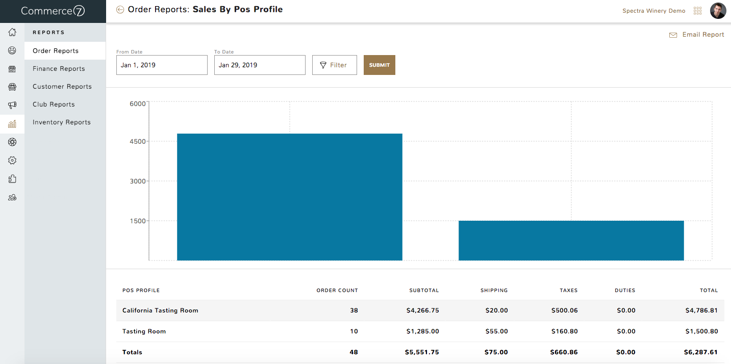Select the highlighted bar chart reports icon

(x=12, y=122)
